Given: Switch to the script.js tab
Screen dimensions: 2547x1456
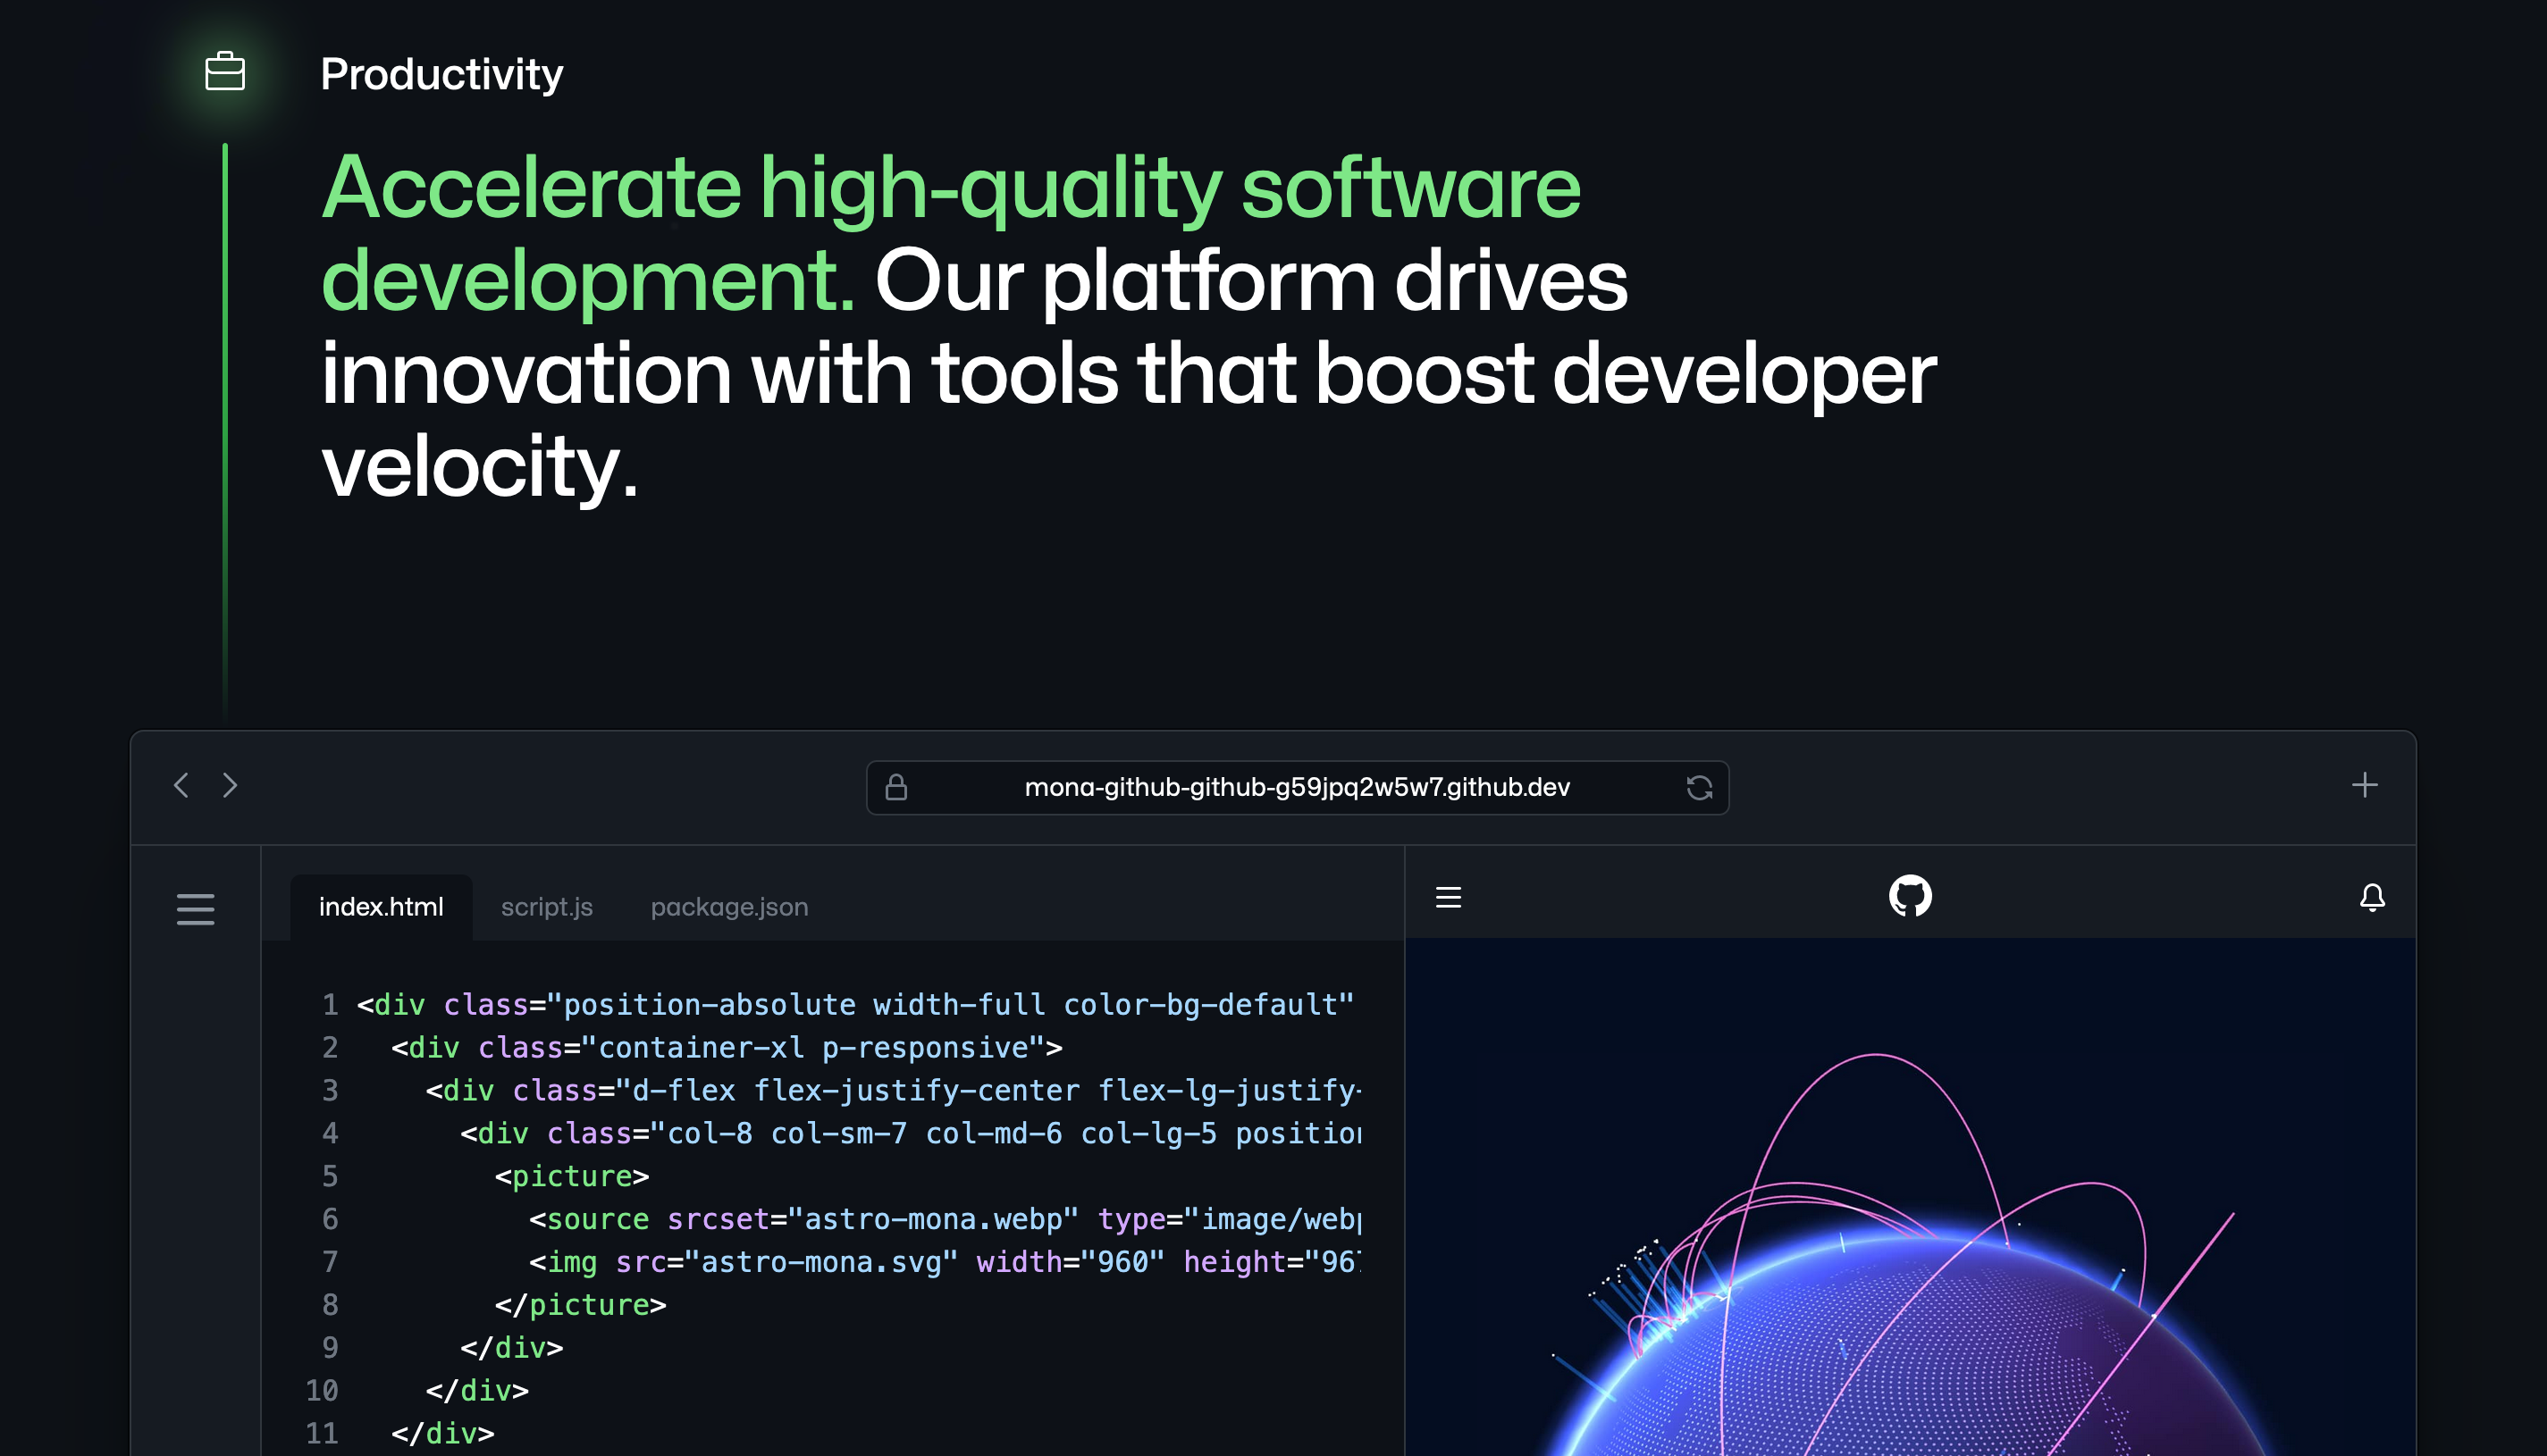Looking at the screenshot, I should [546, 907].
